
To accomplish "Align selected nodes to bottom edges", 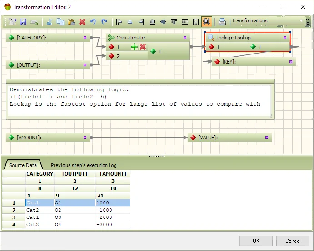I will click(x=152, y=22).
